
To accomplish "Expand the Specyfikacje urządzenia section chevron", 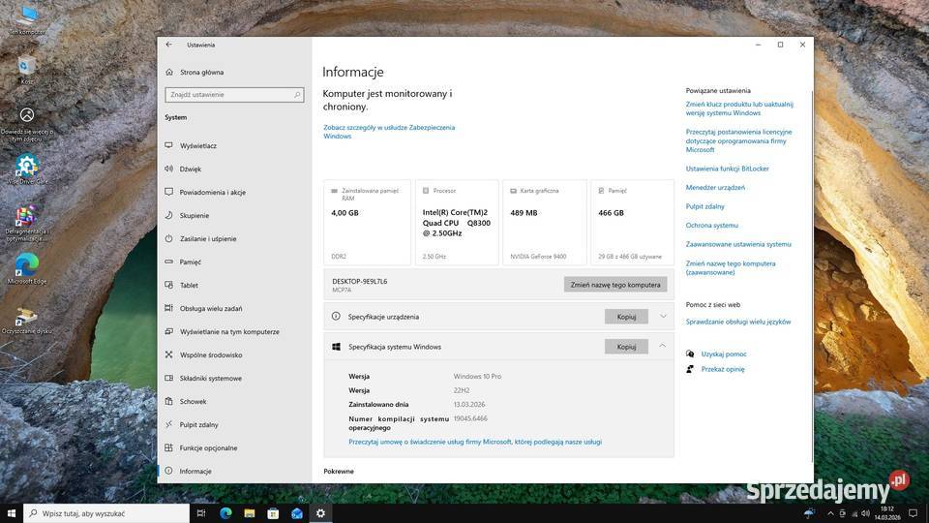I will tap(663, 317).
